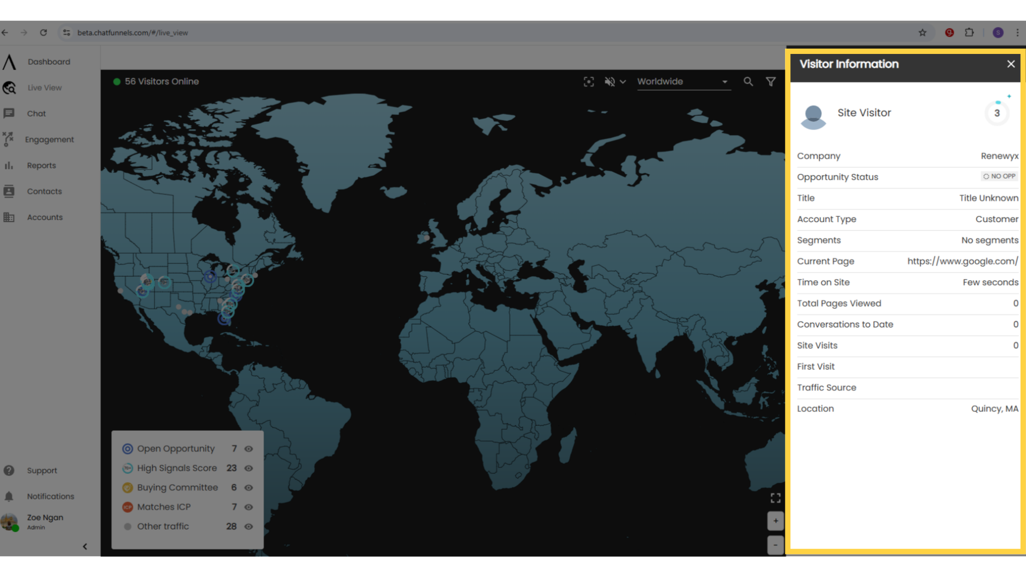Mute visitor notification sounds
Viewport: 1026px width, 577px height.
609,82
